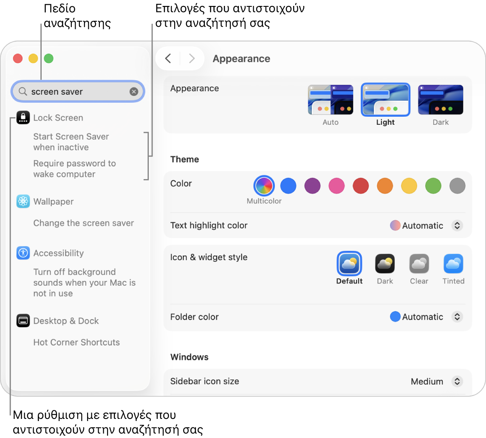Pick the blue theme color
486x438 pixels.
click(288, 186)
